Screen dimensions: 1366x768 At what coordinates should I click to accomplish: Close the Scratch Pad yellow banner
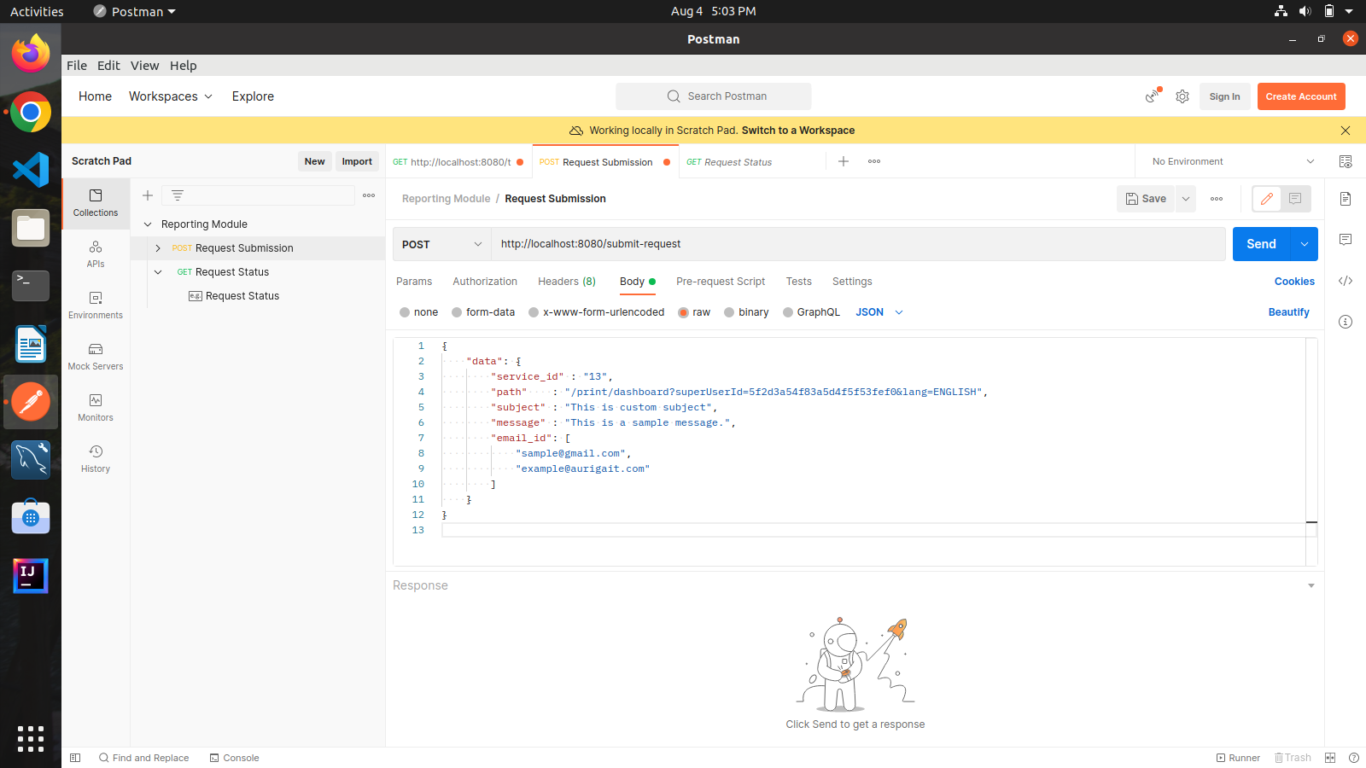tap(1346, 131)
